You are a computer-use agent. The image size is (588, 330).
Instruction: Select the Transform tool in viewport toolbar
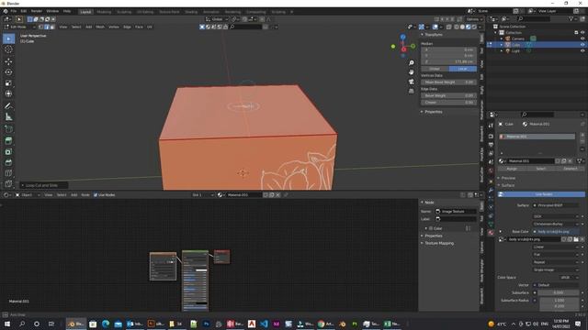click(8, 93)
